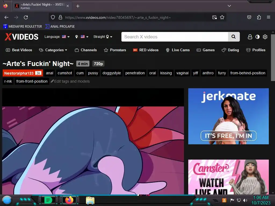
Task: Expand the Language dropdown
Action: 57,36
